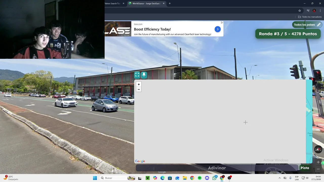The image size is (324, 182).
Task: Open Microsoft Edge from taskbar
Action: point(162,178)
